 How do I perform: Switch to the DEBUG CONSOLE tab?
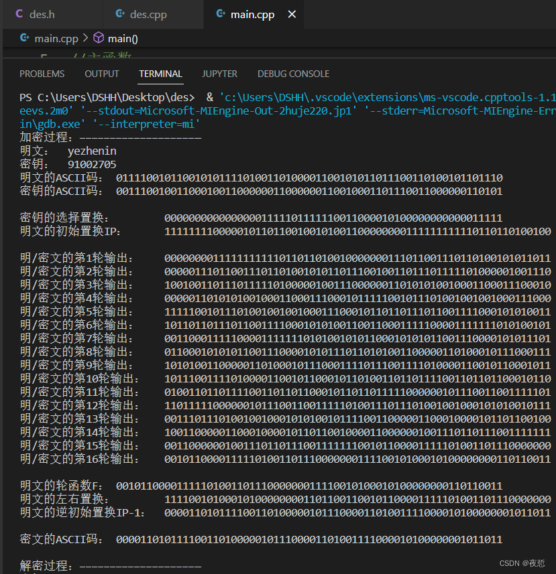click(x=293, y=74)
